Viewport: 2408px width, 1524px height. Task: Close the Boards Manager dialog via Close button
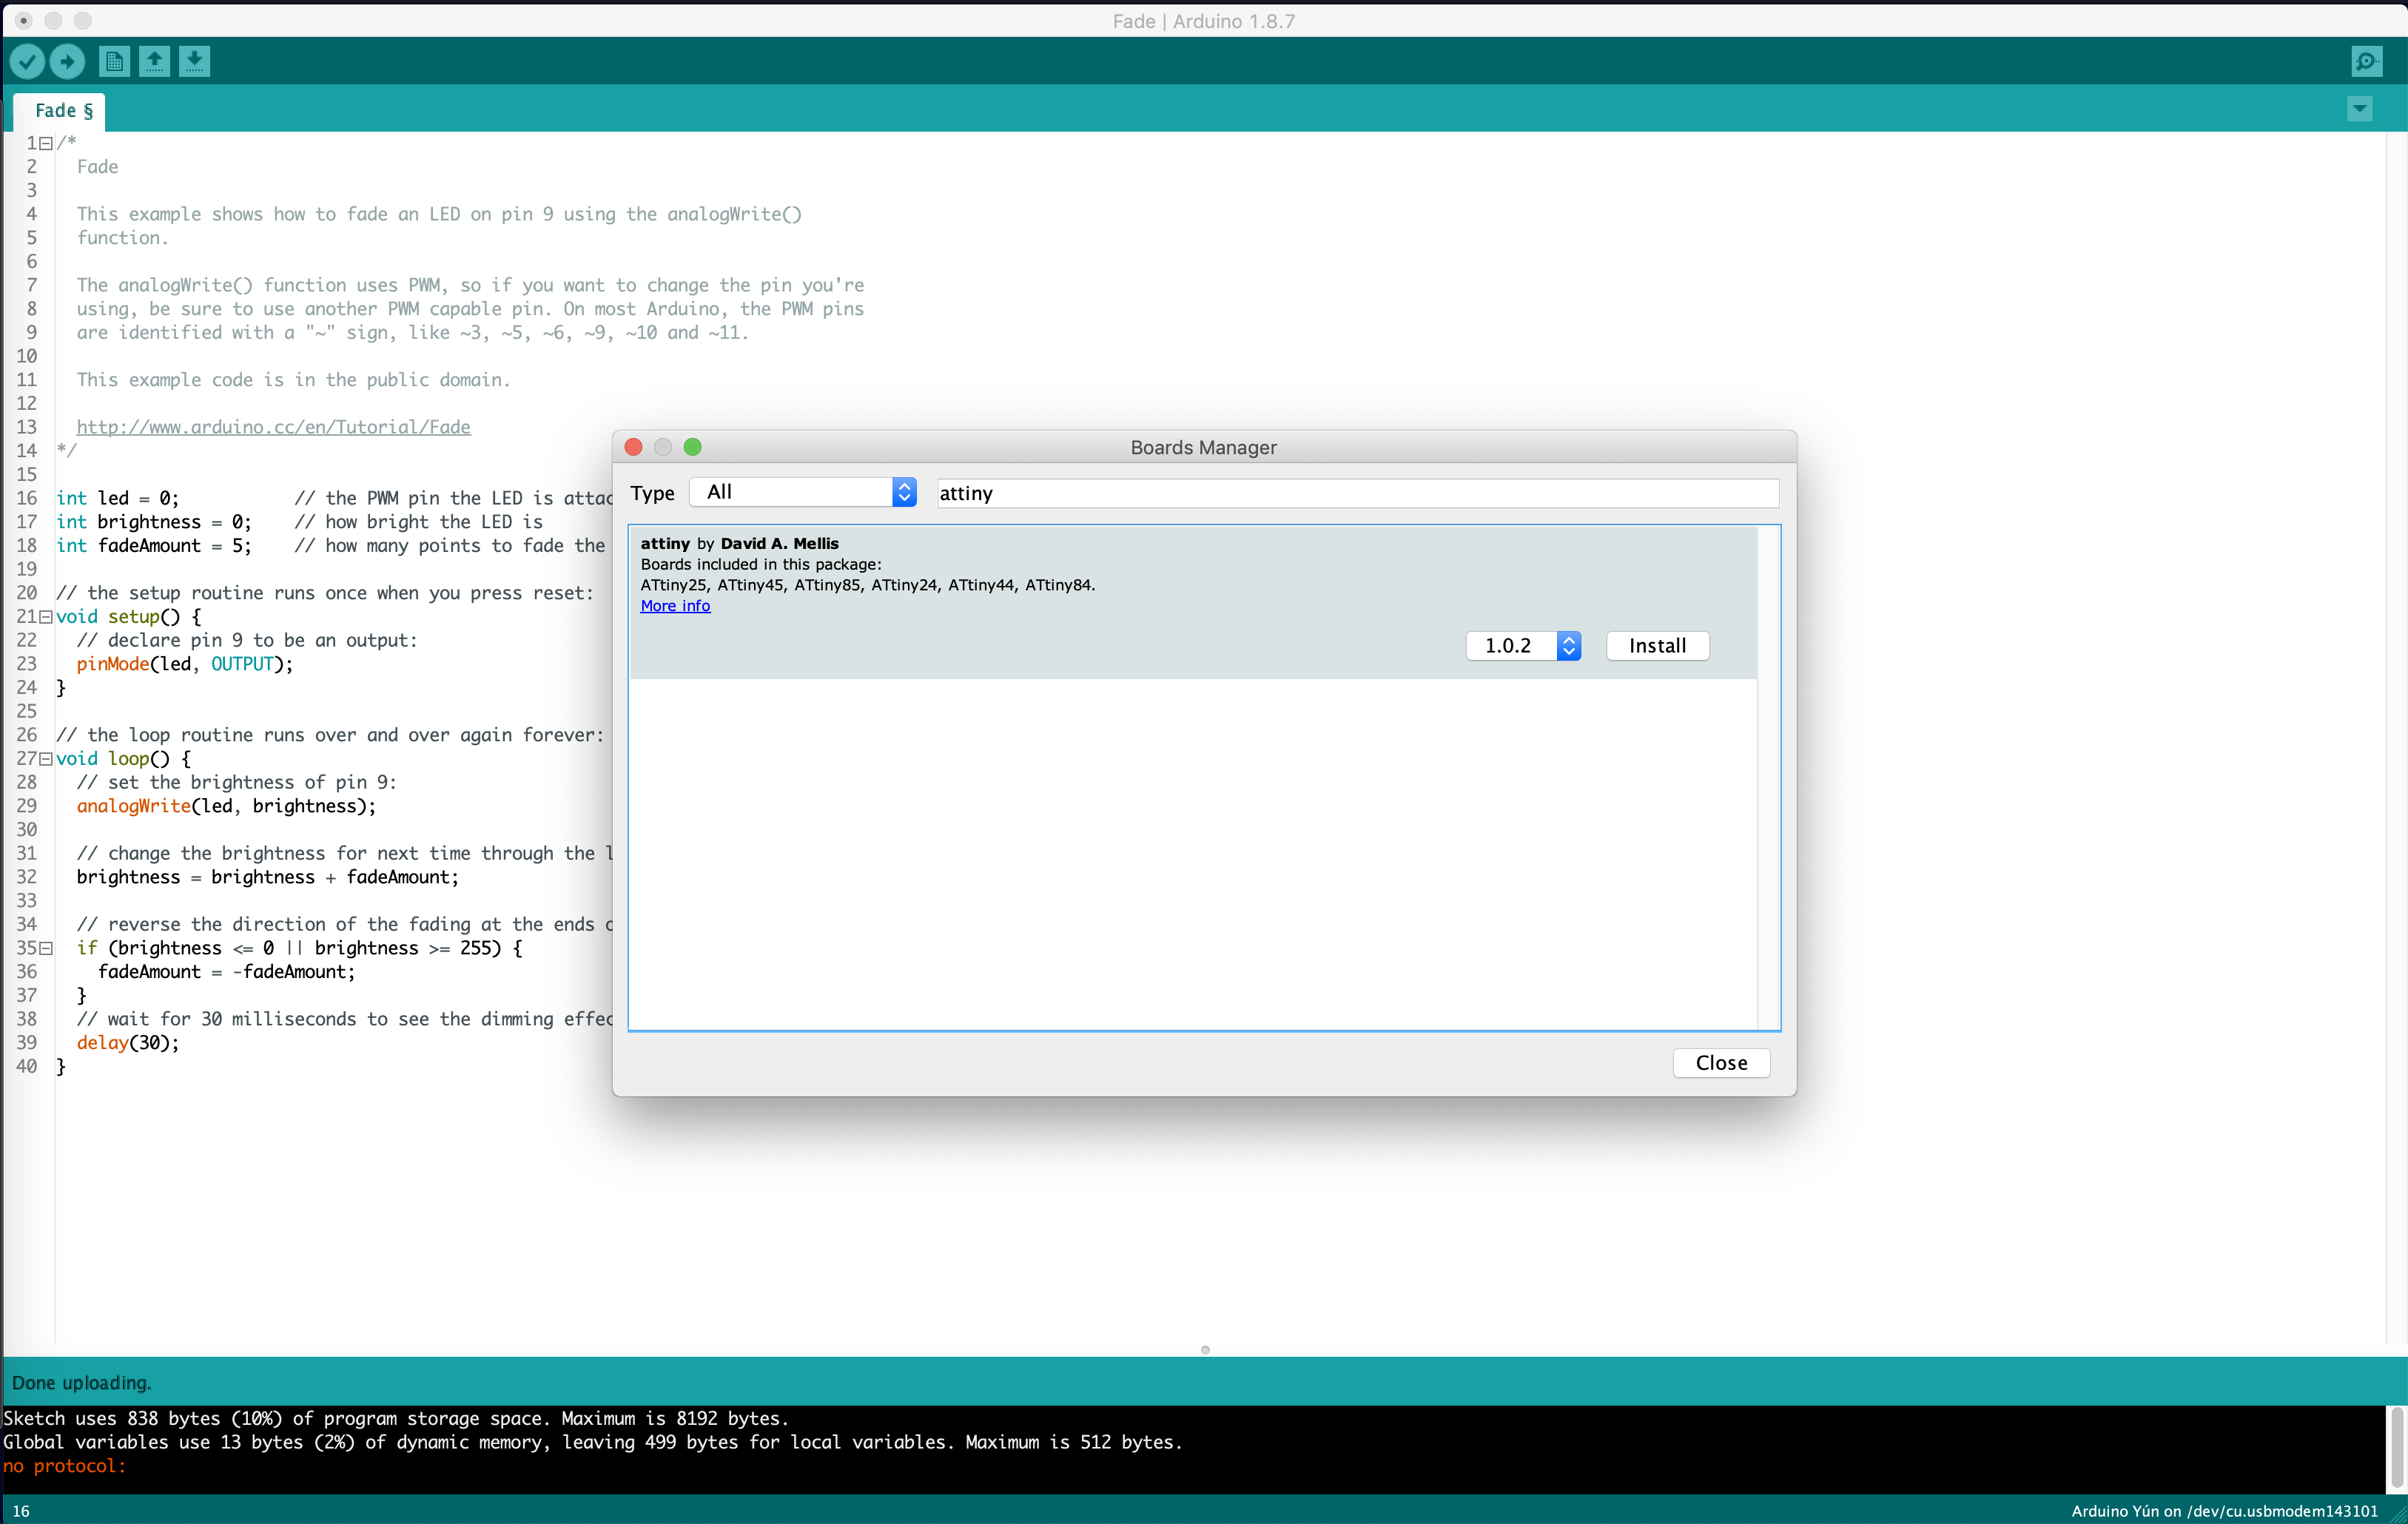[1721, 1063]
